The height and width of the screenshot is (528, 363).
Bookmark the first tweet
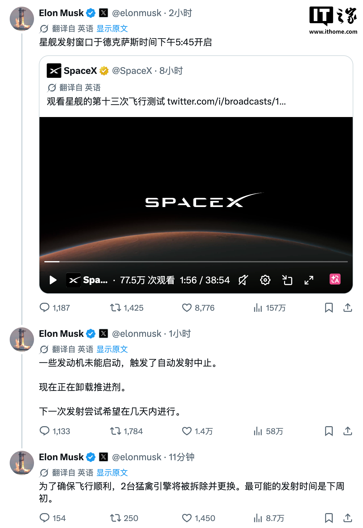pos(329,308)
